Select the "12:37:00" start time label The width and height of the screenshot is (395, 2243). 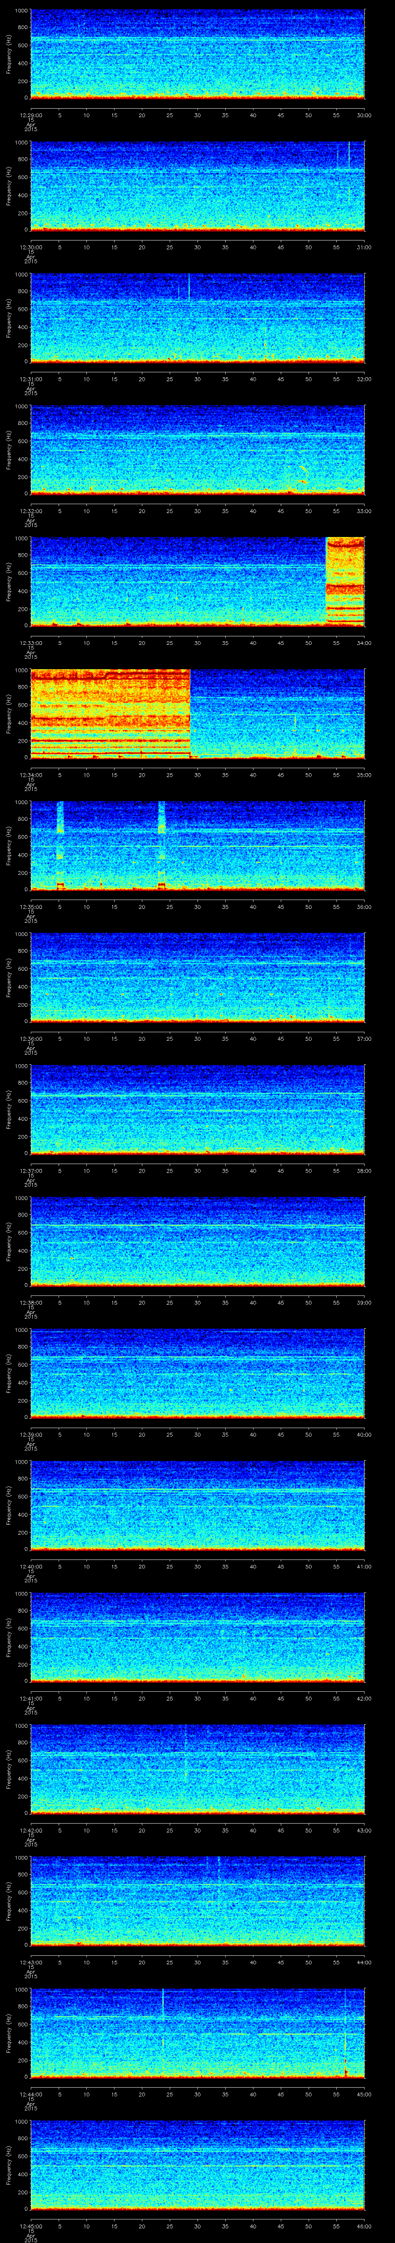(x=30, y=1170)
